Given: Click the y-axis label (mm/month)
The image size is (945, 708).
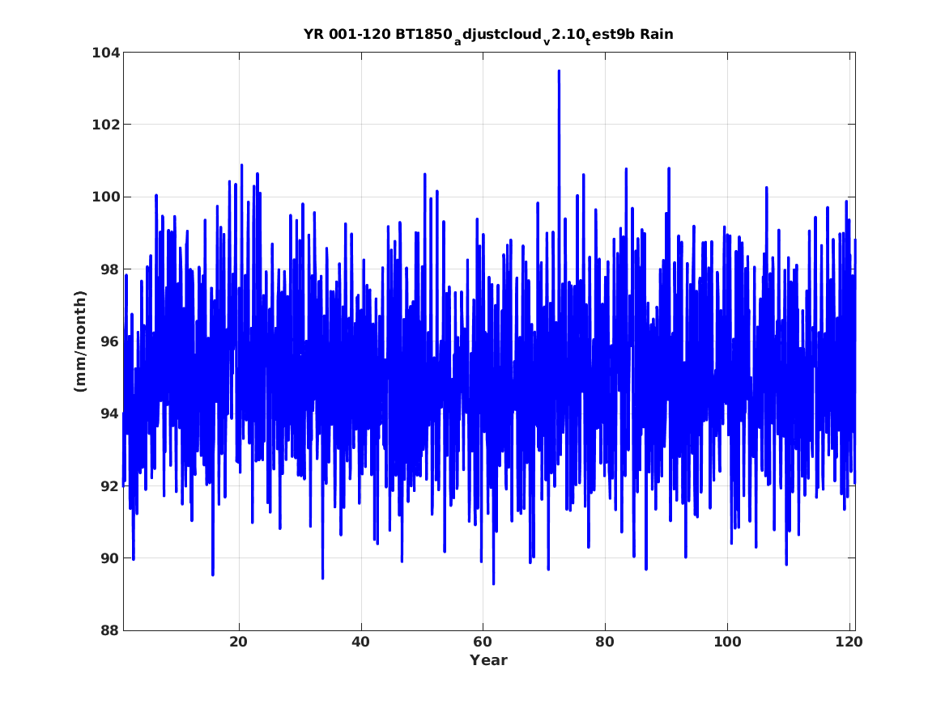Looking at the screenshot, I should pyautogui.click(x=80, y=341).
